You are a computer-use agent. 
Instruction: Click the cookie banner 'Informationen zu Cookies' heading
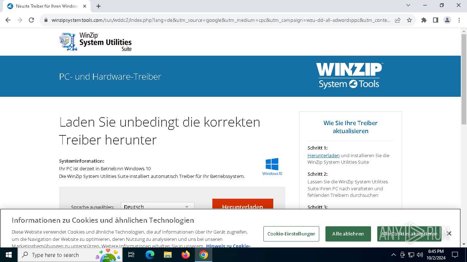click(103, 220)
